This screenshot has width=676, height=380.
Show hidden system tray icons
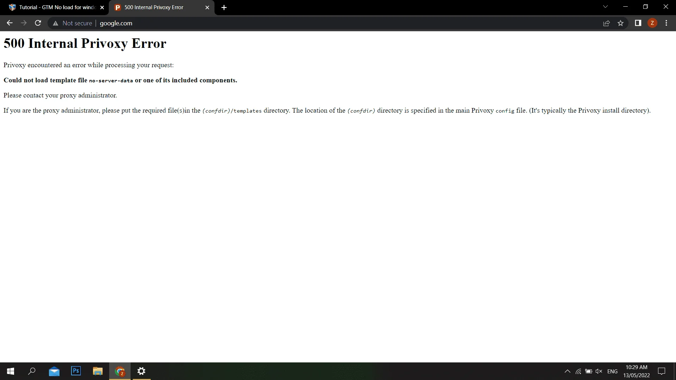point(568,371)
